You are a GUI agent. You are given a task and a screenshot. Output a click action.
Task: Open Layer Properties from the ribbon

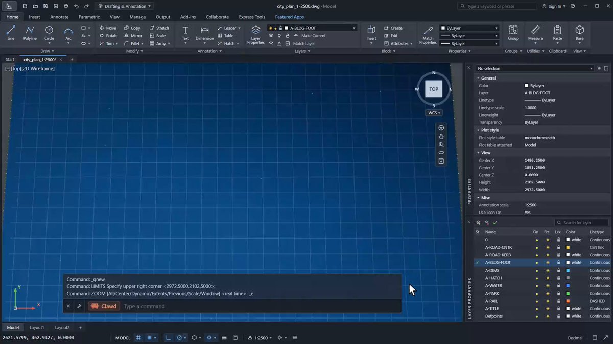[x=256, y=35]
